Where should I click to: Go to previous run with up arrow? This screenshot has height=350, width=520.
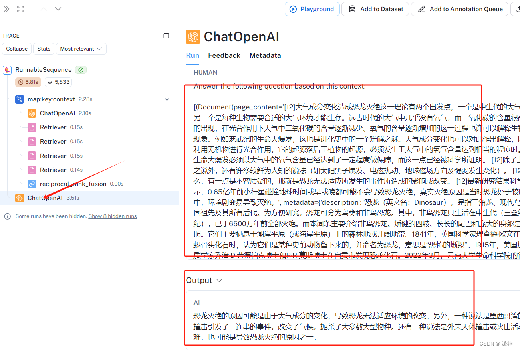[44, 9]
